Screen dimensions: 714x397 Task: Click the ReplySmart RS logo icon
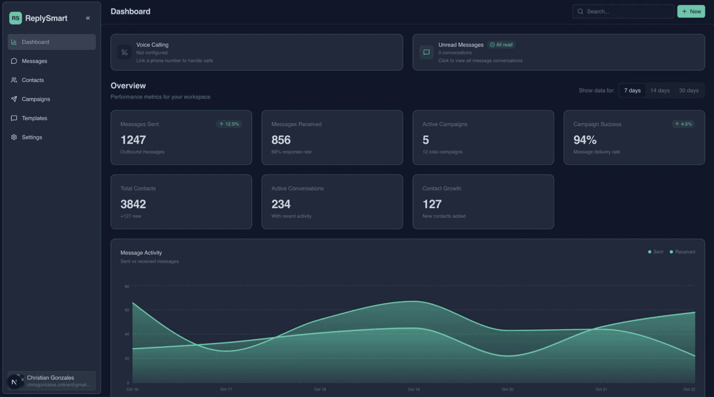tap(15, 18)
